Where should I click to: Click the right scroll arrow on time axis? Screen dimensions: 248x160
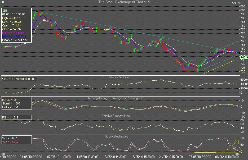(x=237, y=154)
